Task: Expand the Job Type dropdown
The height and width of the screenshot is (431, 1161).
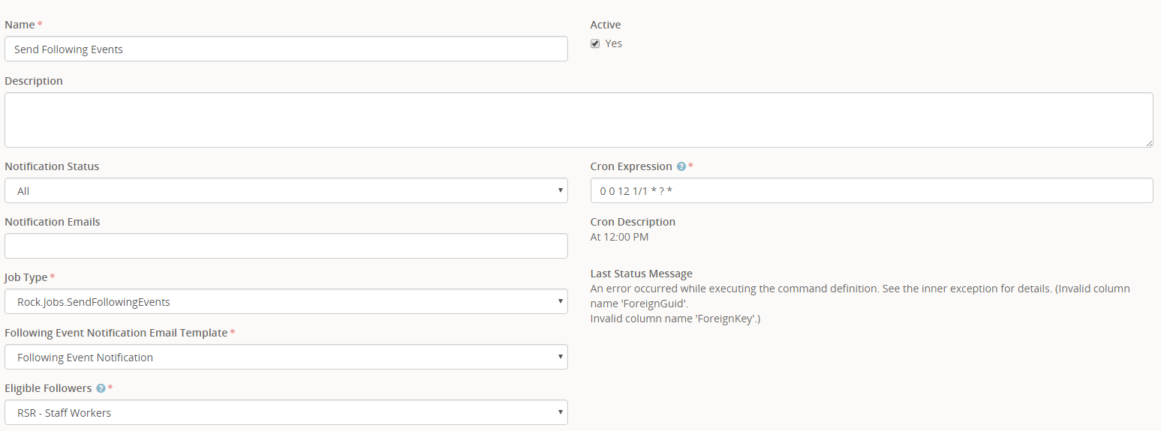Action: pos(286,301)
